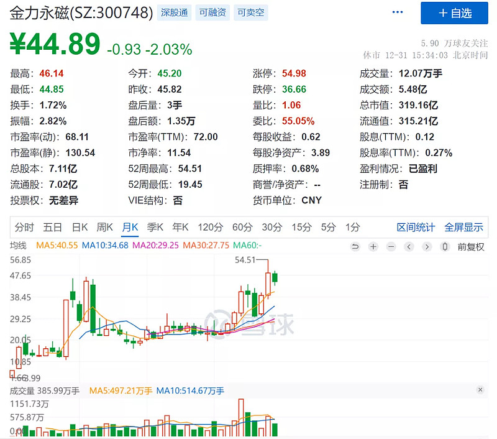Click the 盈利情况 value 已盈利
The image size is (497, 439).
(423, 169)
